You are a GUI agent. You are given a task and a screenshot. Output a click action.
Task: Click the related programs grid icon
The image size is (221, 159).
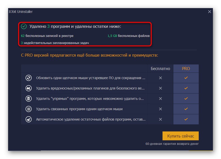(29, 109)
